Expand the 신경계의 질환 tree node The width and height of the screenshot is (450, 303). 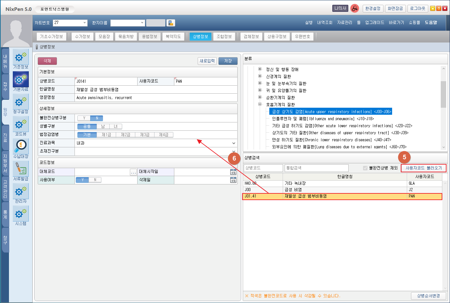[x=260, y=76]
